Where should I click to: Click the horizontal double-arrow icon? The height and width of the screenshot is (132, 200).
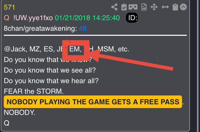click(165, 7)
